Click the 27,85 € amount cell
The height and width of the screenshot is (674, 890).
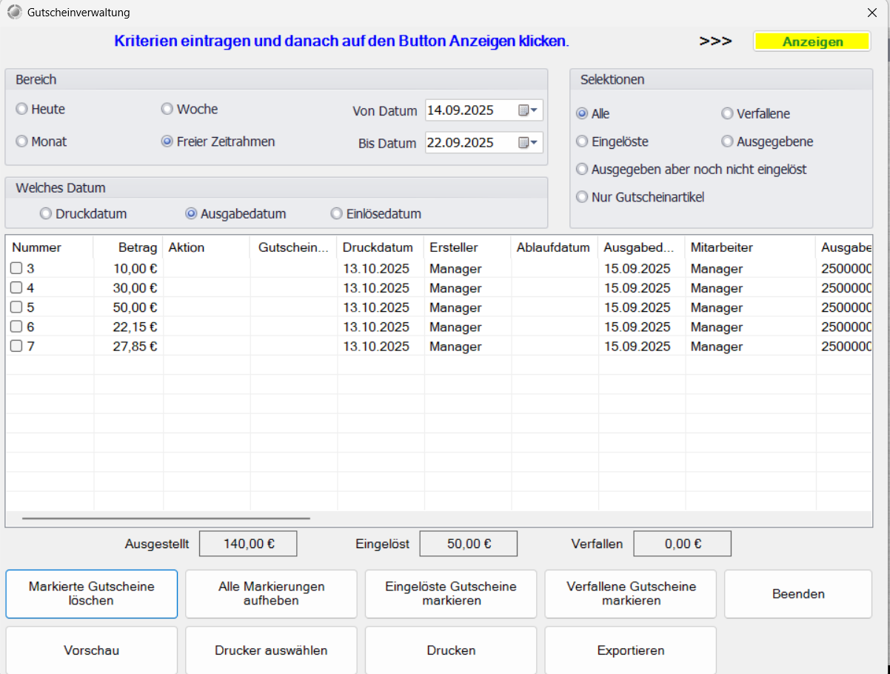[x=128, y=345]
